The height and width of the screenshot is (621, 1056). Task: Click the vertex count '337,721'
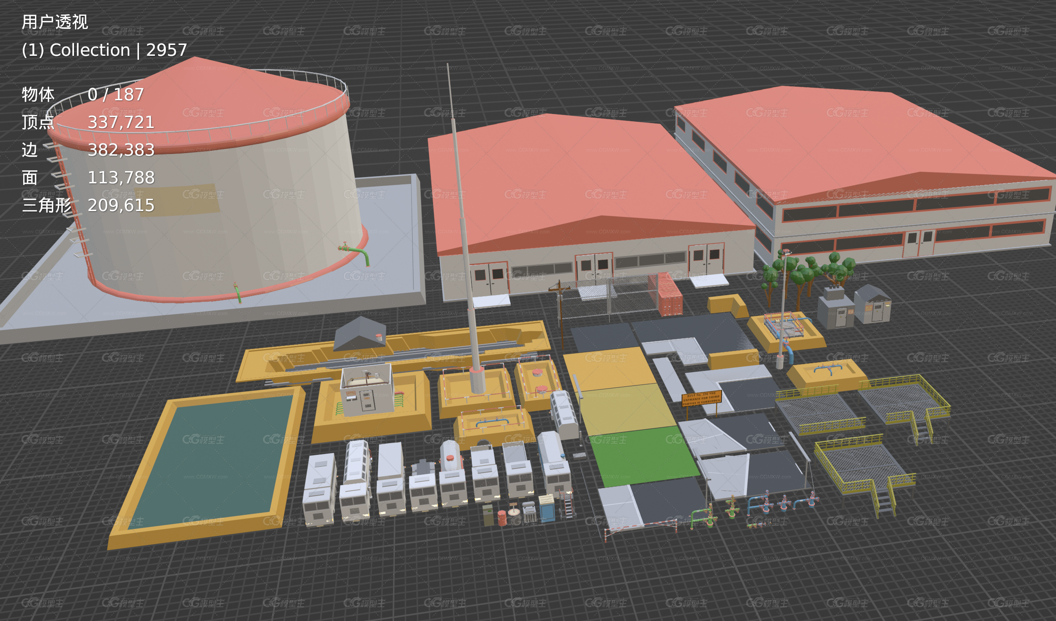(121, 122)
